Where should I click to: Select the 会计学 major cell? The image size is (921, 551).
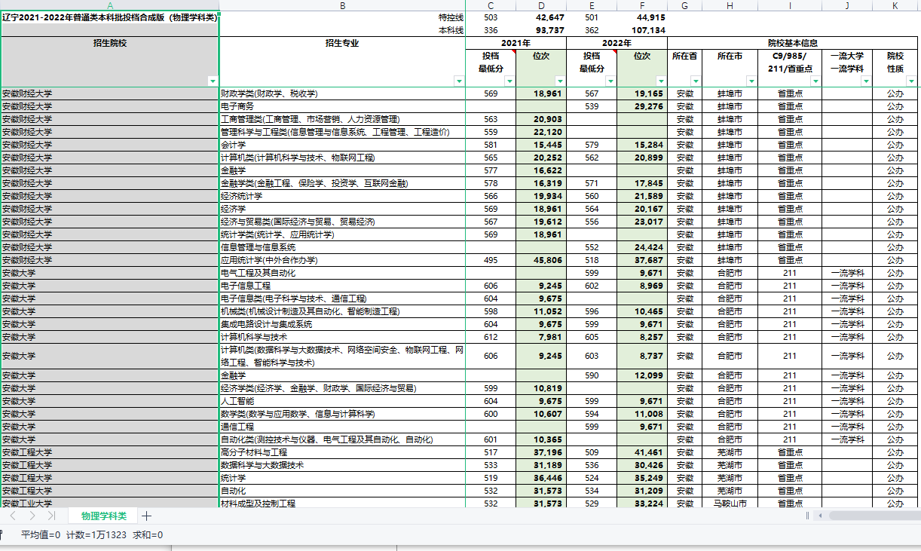342,145
